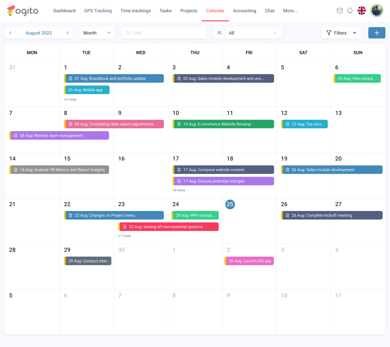Click the +2 more link on August 1

(70, 99)
